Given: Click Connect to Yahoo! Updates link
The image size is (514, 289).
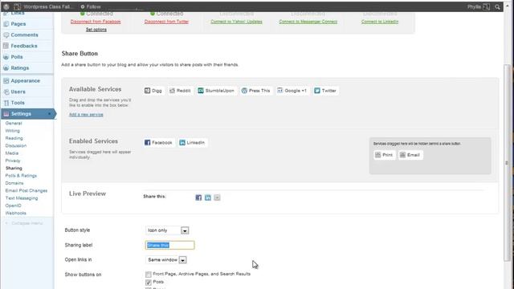Looking at the screenshot, I should pos(236,22).
